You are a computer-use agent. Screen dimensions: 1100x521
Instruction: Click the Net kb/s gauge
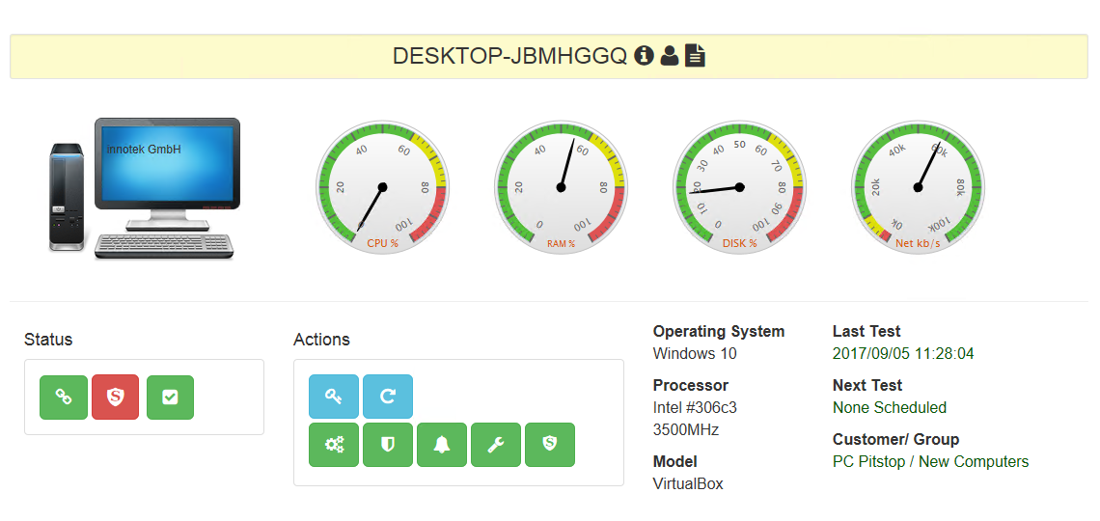(918, 187)
